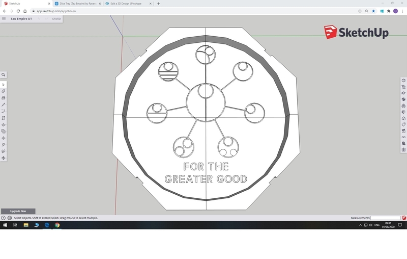Open Task View on taskbar
The image size is (407, 259).
click(x=15, y=225)
